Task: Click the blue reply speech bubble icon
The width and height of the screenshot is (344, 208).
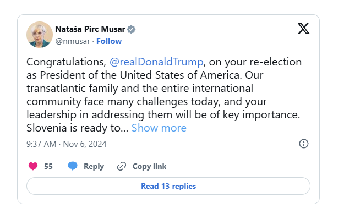Action: coord(73,166)
